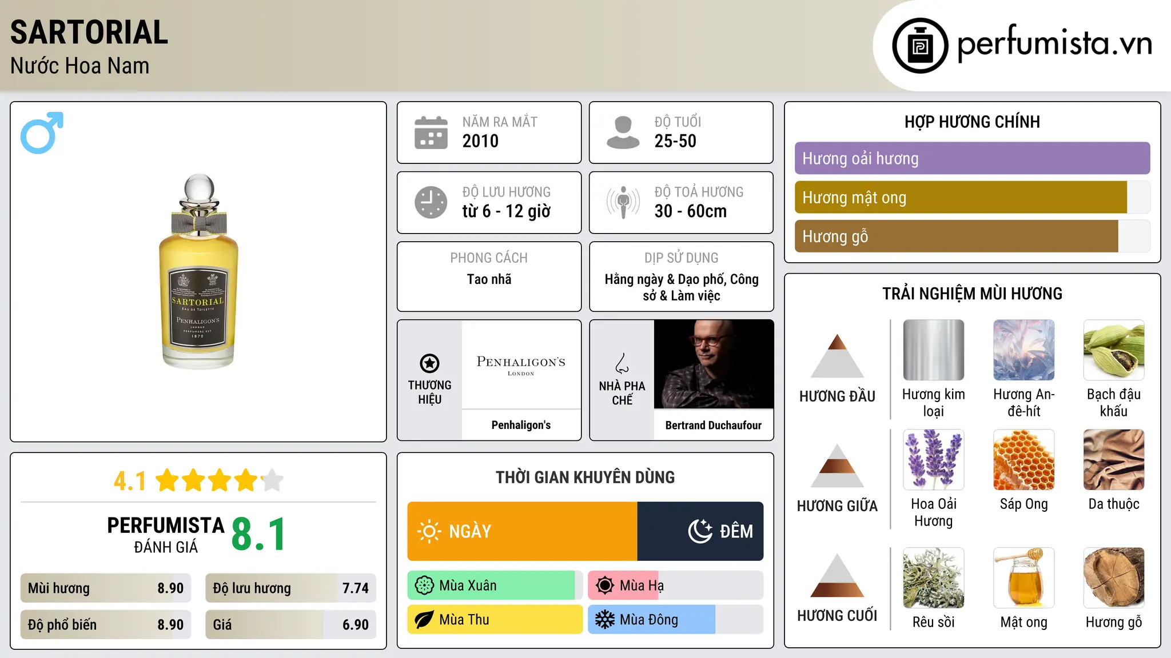Select the Mật ong honey jar image
The width and height of the screenshot is (1171, 658).
pos(1023,577)
